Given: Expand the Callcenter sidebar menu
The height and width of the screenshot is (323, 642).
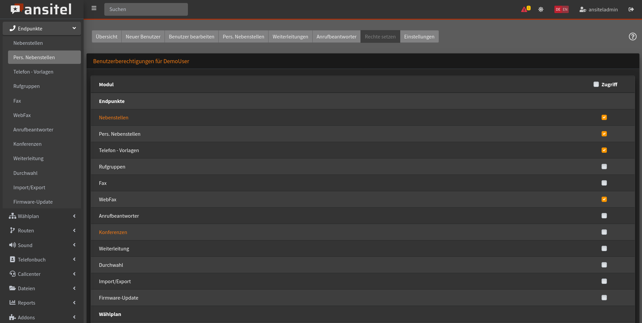Looking at the screenshot, I should [x=42, y=274].
